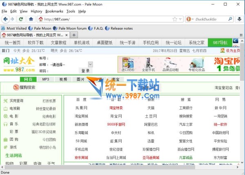Click the 电视剧 TV icon
Viewport: 245px width, 175px height.
pos(5,109)
